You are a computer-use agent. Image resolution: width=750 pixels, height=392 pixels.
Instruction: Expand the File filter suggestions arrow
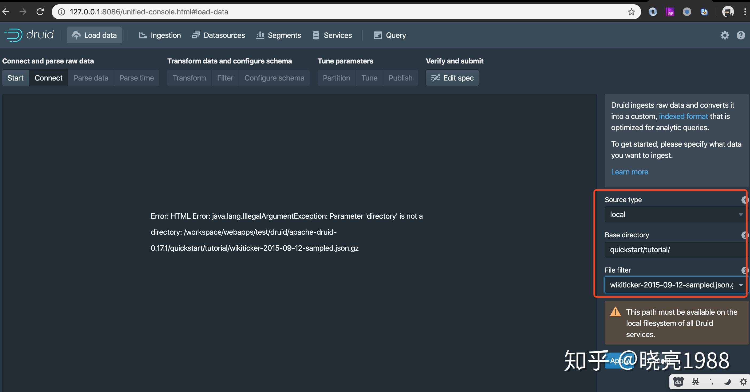[x=741, y=285]
